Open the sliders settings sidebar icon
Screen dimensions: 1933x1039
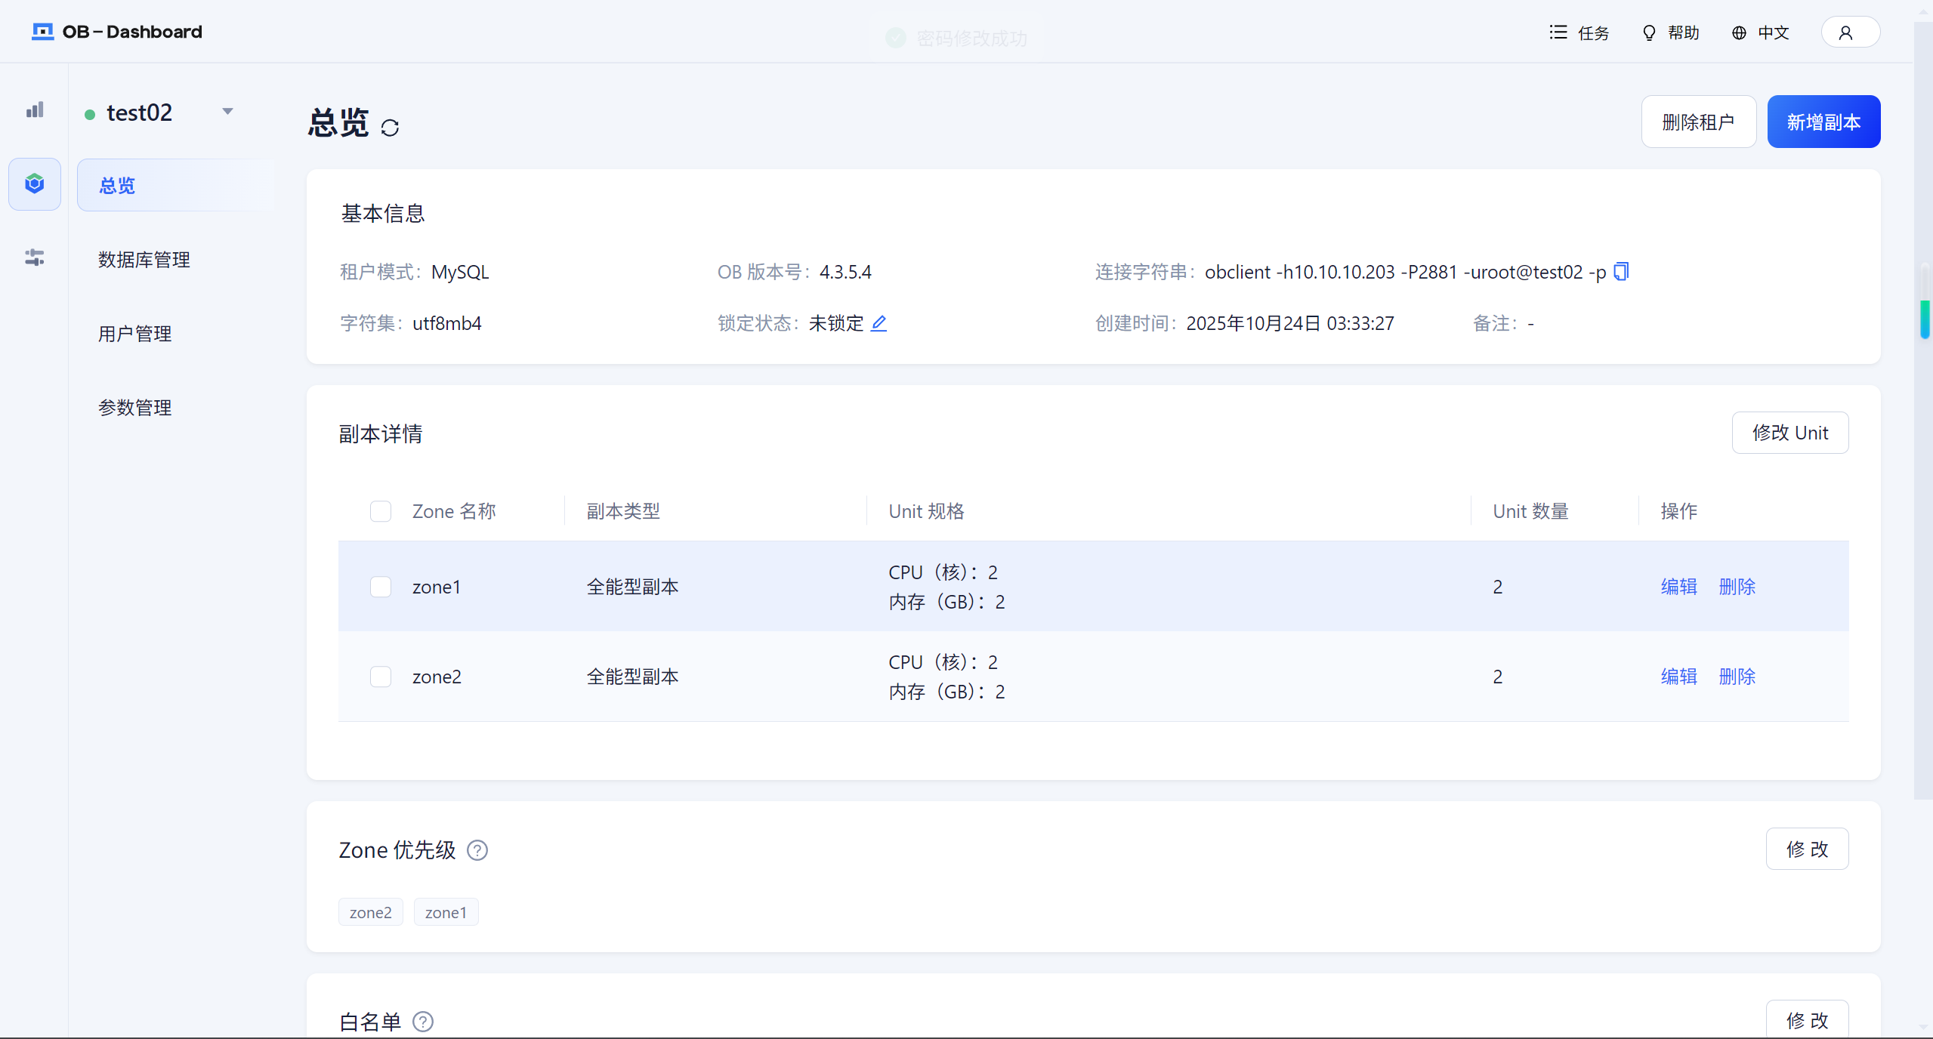tap(35, 257)
